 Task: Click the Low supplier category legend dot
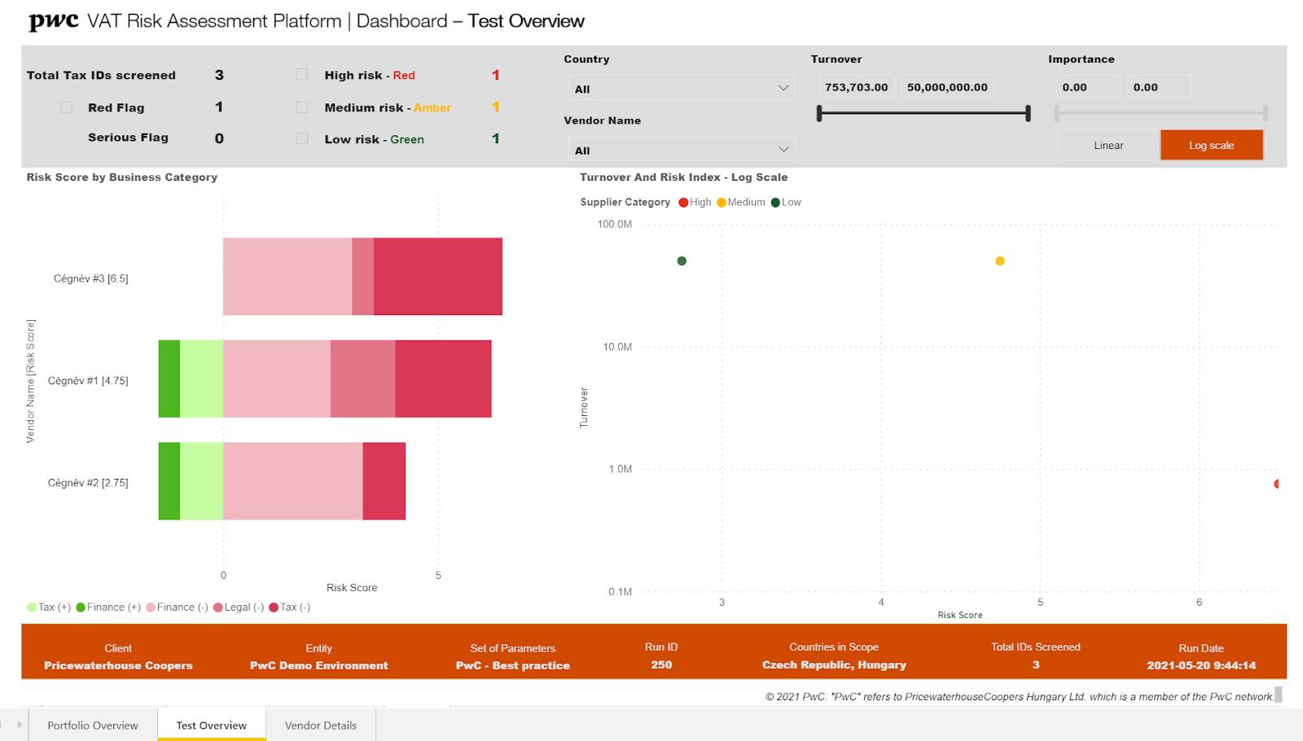[775, 203]
